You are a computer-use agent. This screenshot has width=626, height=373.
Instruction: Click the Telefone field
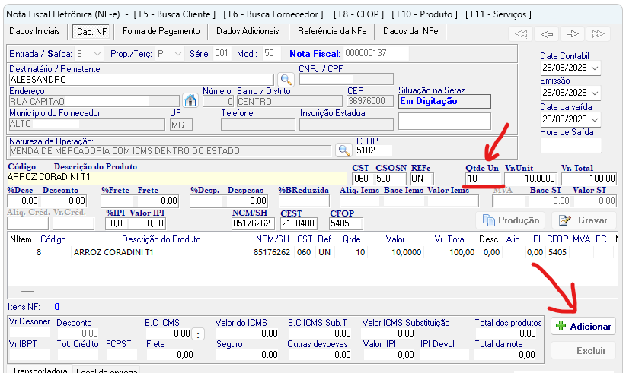pos(258,125)
